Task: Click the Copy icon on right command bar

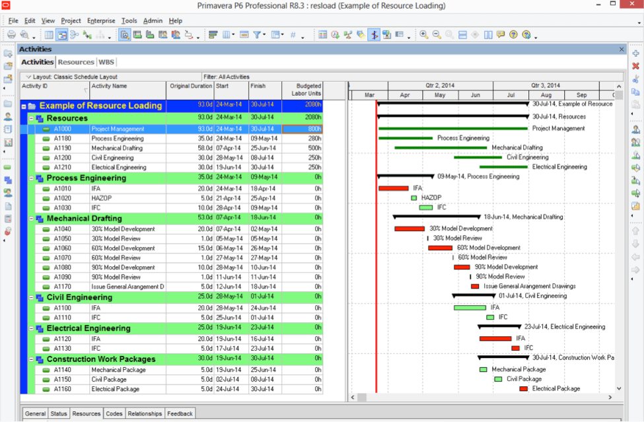Action: coord(636,92)
